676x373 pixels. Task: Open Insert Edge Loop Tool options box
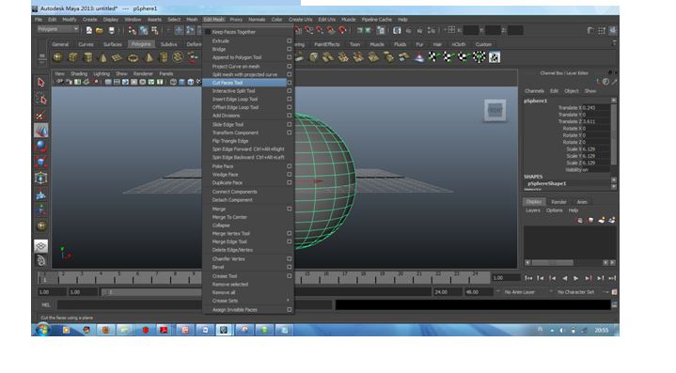(290, 99)
